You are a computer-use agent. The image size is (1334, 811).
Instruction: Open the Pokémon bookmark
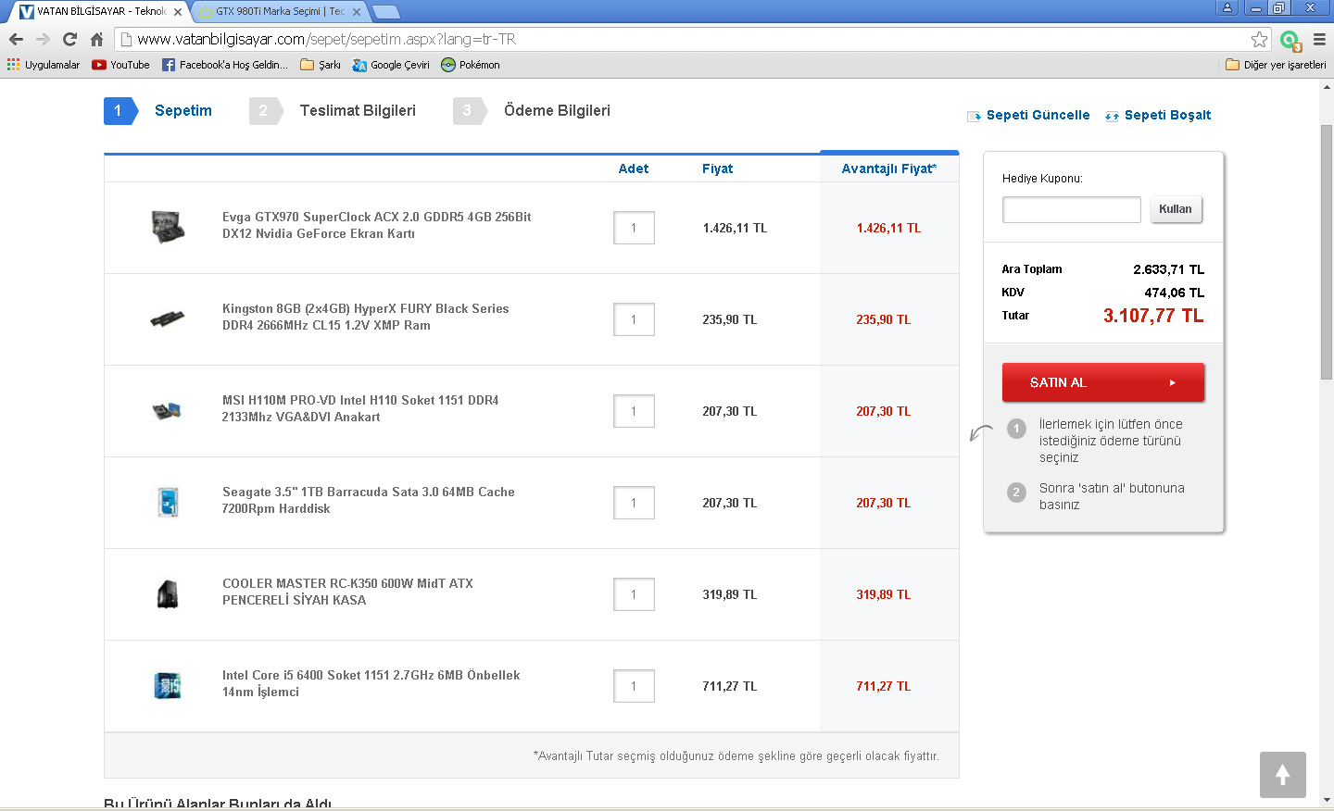click(x=471, y=65)
